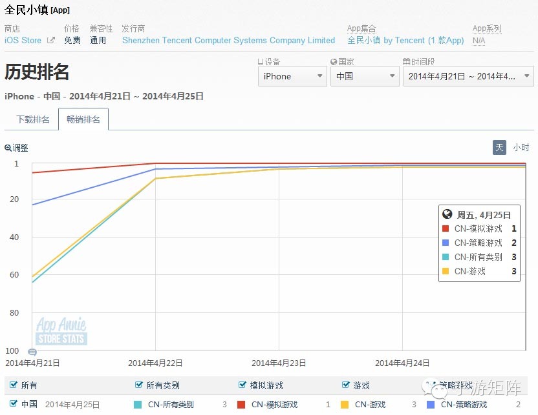The width and height of the screenshot is (538, 415).
Task: Switch to the 畅销排名 tab
Action: click(83, 119)
